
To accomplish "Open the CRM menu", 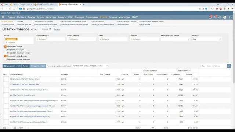I will (x=70, y=17).
